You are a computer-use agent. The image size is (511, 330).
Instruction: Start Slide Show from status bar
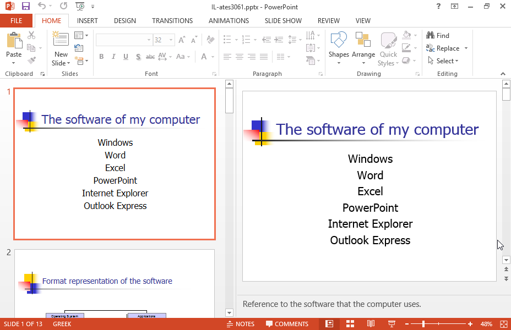pyautogui.click(x=392, y=324)
